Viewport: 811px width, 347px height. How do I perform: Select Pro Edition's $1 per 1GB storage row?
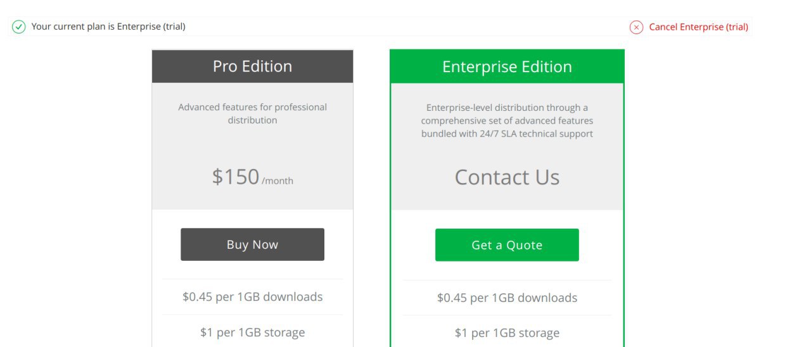[252, 332]
